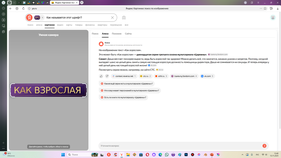This screenshot has height=158, width=281.
Task: Open the user avatar in the page corner
Action: [x=273, y=17]
